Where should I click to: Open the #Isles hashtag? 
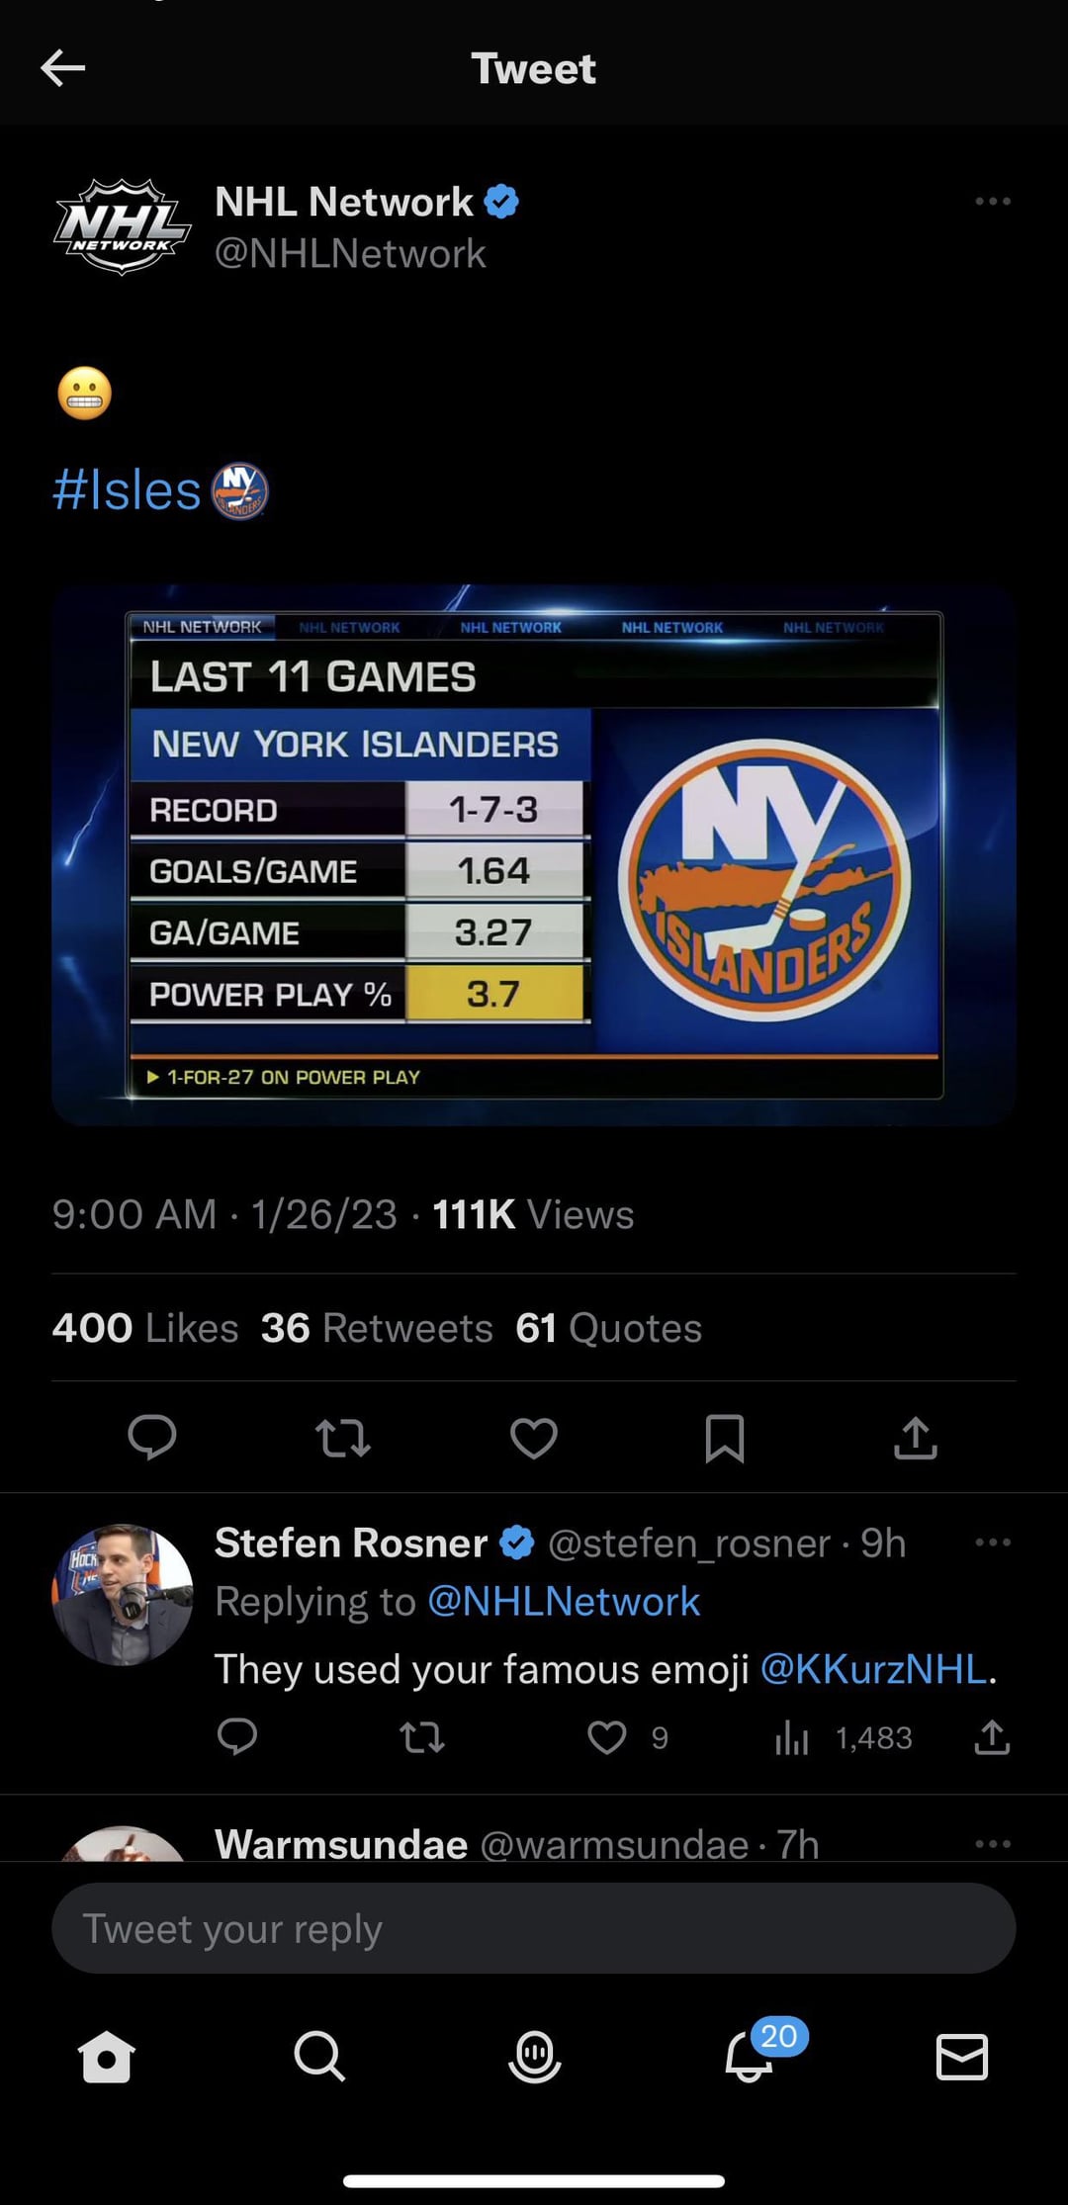(127, 490)
